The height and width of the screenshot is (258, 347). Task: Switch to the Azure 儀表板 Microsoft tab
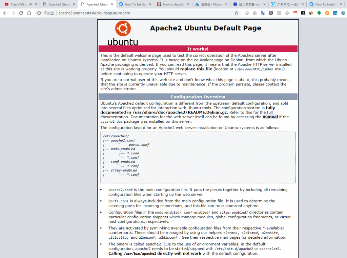click(x=211, y=4)
